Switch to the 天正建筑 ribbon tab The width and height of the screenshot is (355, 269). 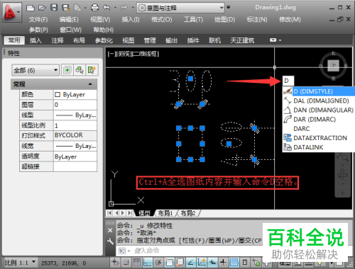click(x=242, y=40)
